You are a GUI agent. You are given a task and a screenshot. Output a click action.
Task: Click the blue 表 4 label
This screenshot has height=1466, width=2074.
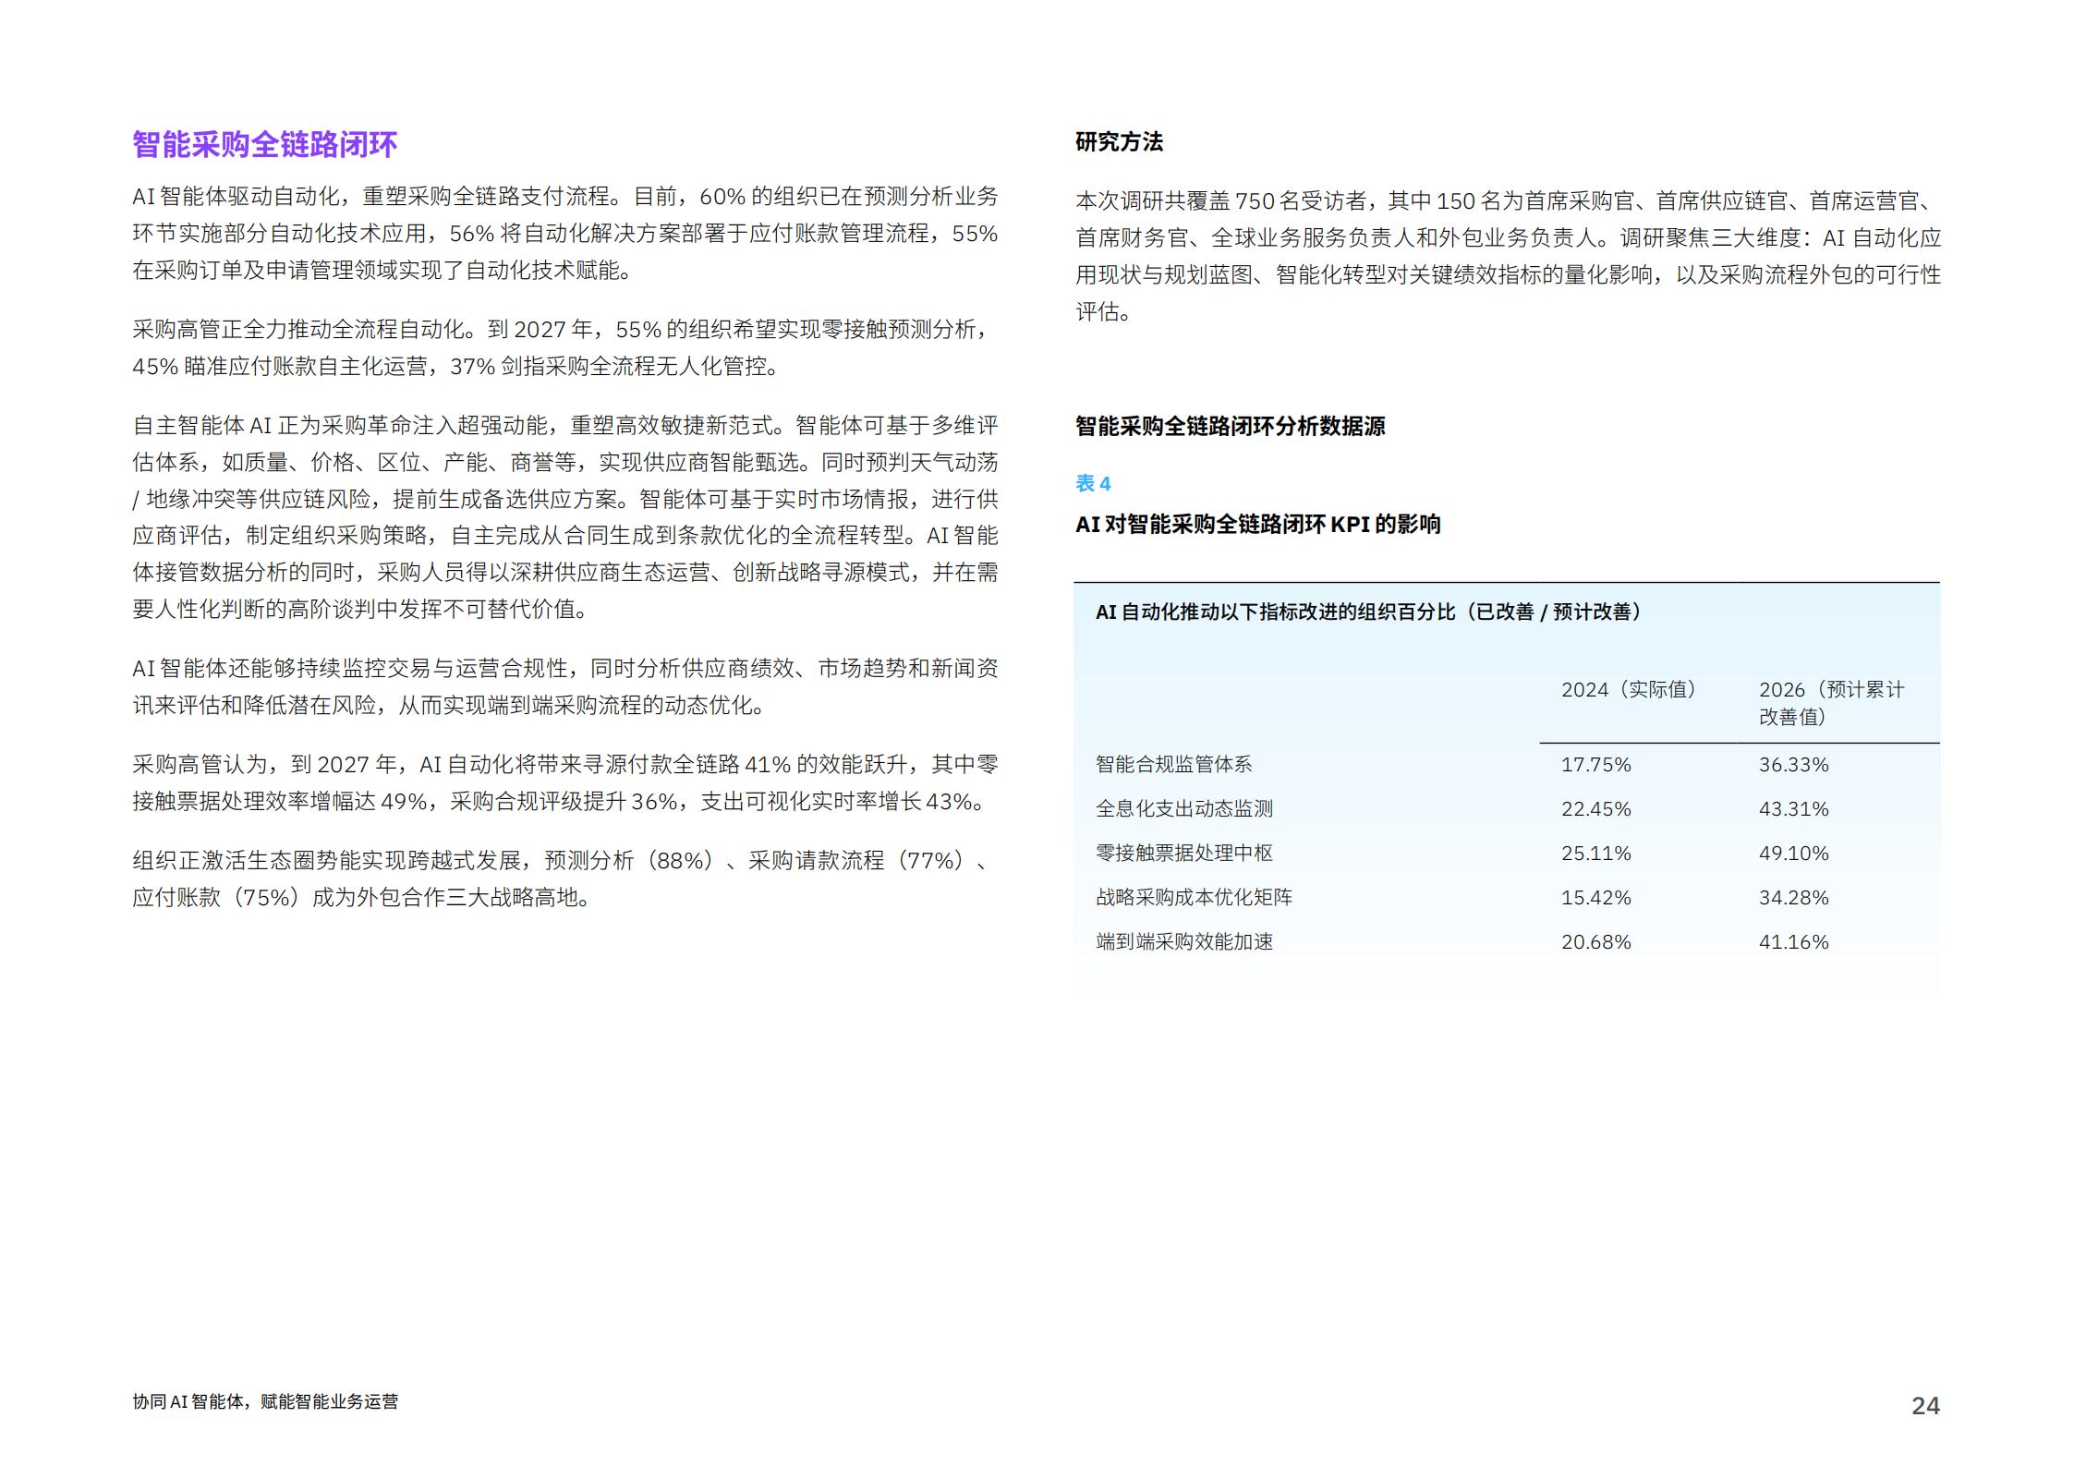click(x=1093, y=483)
